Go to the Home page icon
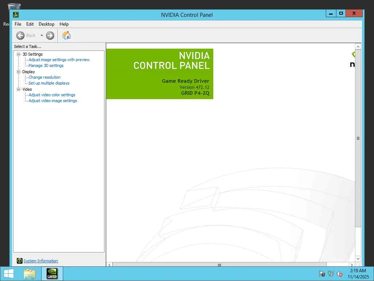Image resolution: width=374 pixels, height=281 pixels. 66,35
